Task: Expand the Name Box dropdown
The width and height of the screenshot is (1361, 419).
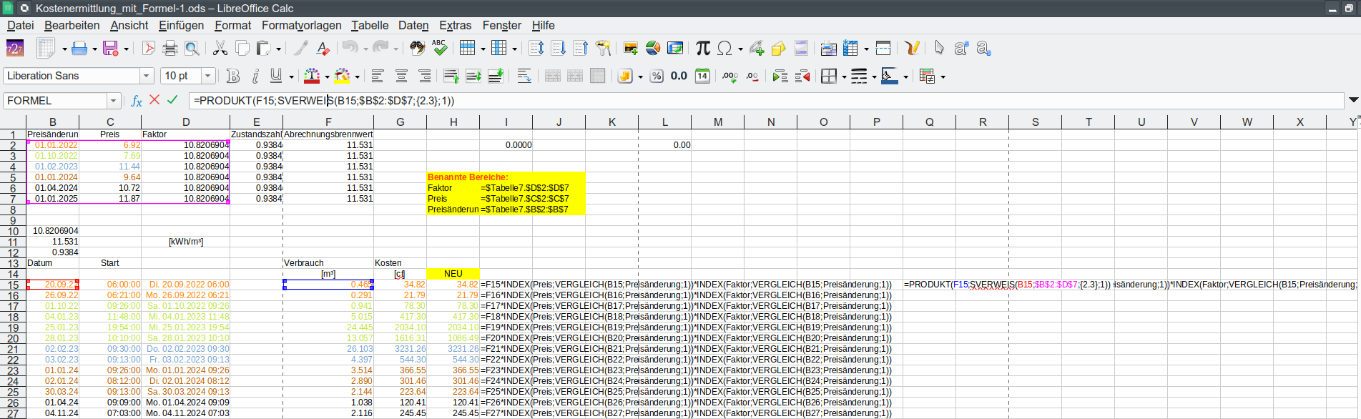Action: coord(113,101)
